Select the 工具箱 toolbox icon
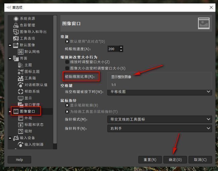The width and height of the screenshot is (218, 171). coord(21,78)
